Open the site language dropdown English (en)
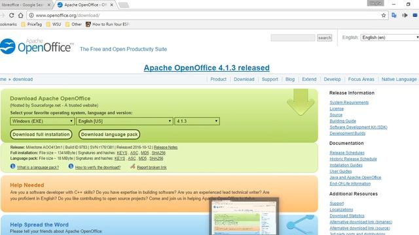419x235 pixels. [390, 38]
